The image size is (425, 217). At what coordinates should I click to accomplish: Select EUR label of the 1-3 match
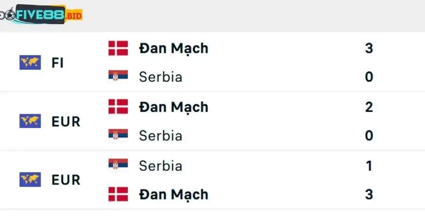66,180
